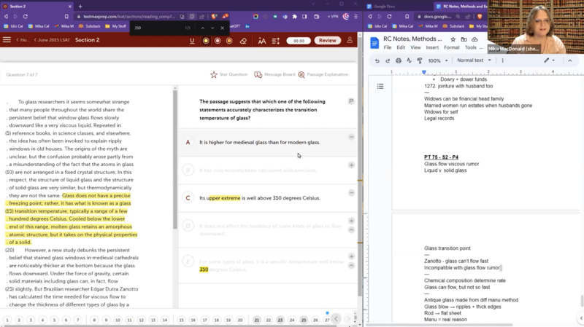Open the hamburger menu in LSAT app
Image resolution: width=584 pixels, height=327 pixels.
pos(7,41)
